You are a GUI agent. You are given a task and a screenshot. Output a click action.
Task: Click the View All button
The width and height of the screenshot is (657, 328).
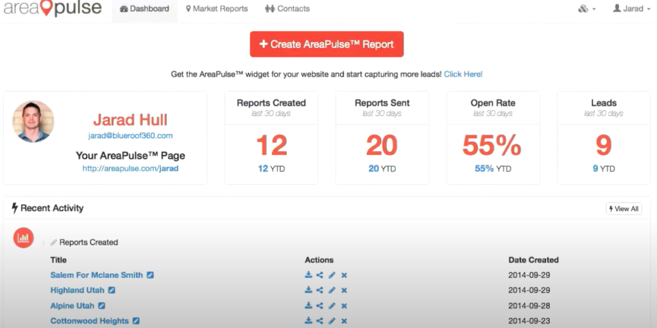(x=624, y=209)
